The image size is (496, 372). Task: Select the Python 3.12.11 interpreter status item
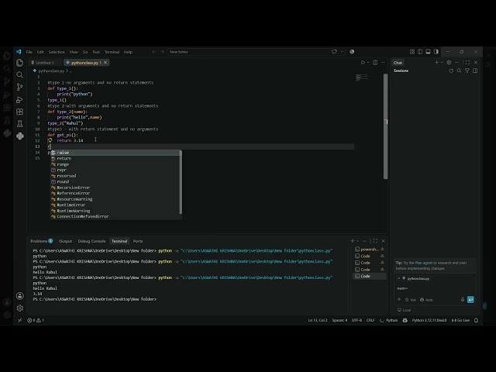(429, 320)
